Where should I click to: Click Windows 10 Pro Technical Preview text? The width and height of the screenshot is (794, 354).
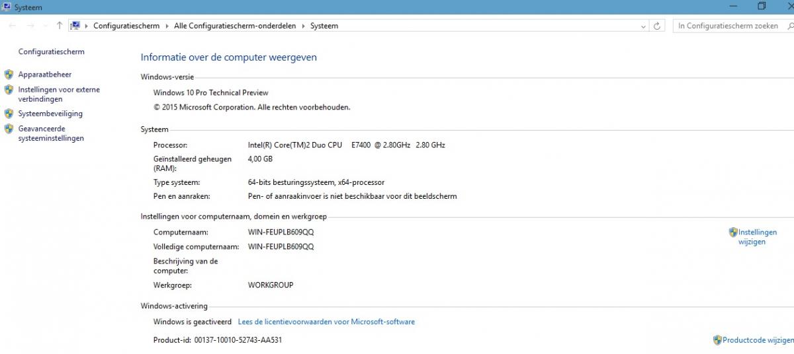(x=211, y=92)
